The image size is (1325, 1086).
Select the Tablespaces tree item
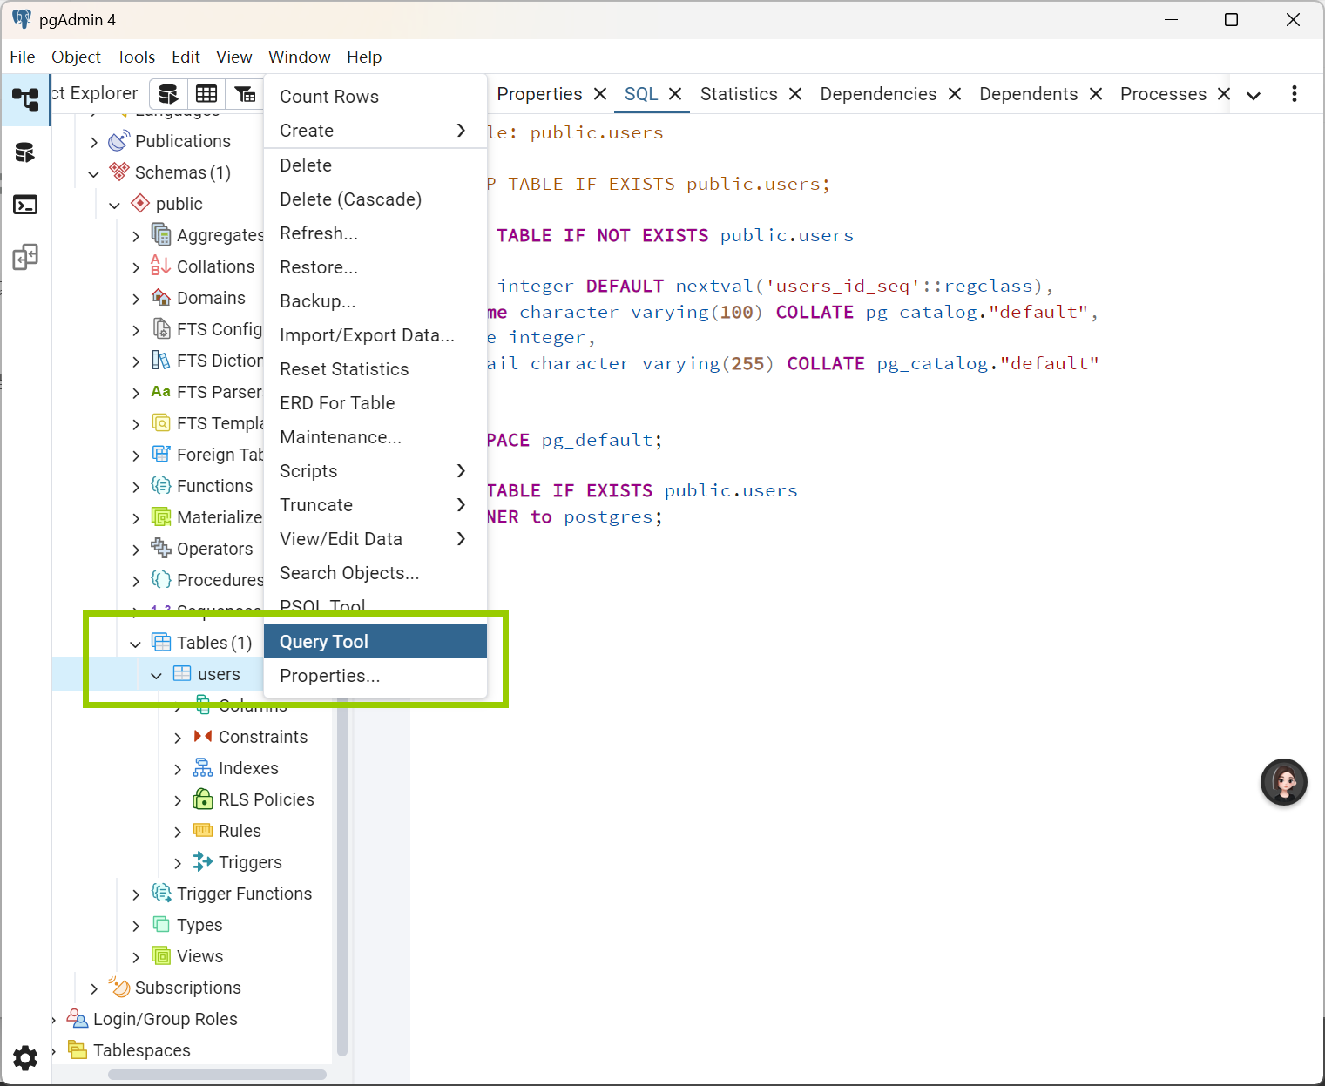142,1050
